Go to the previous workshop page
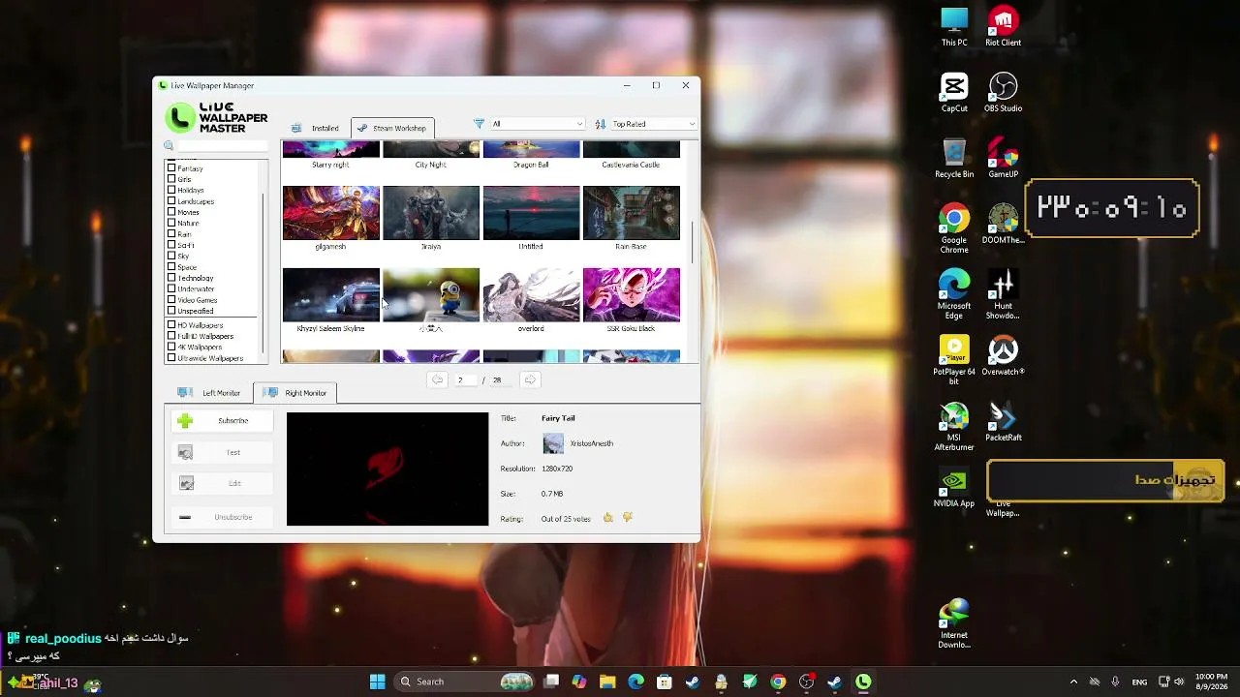This screenshot has width=1240, height=697. pyautogui.click(x=438, y=379)
